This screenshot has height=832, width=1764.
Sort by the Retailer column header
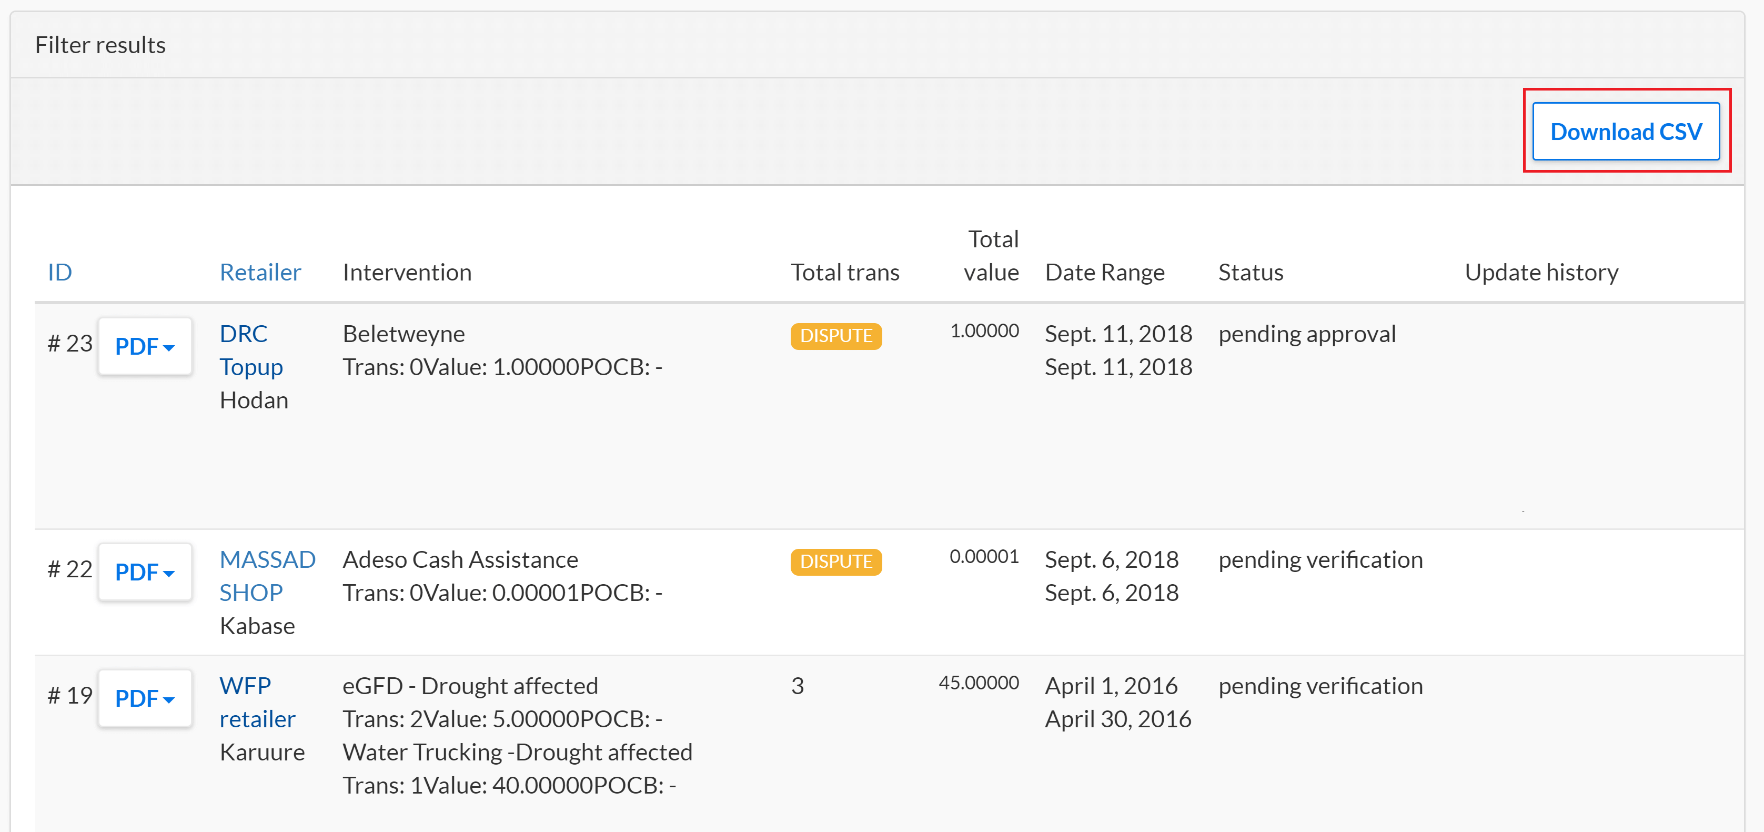click(x=260, y=273)
